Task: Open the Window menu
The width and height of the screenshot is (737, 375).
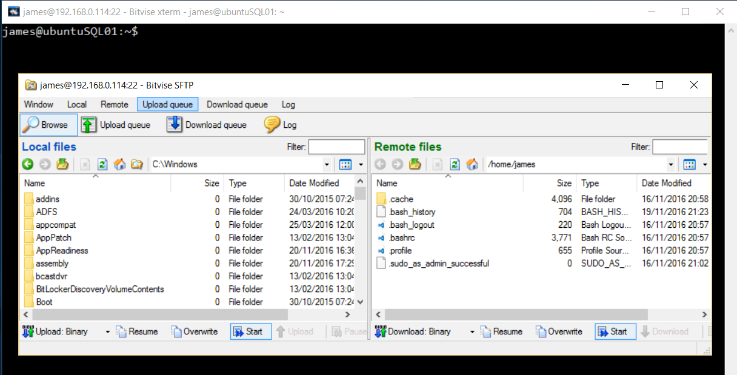Action: [38, 104]
